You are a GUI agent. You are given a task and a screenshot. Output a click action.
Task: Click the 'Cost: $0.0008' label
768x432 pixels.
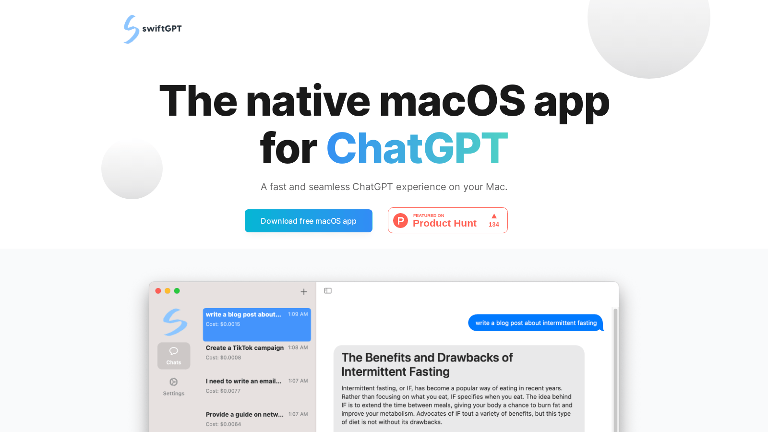click(x=223, y=358)
